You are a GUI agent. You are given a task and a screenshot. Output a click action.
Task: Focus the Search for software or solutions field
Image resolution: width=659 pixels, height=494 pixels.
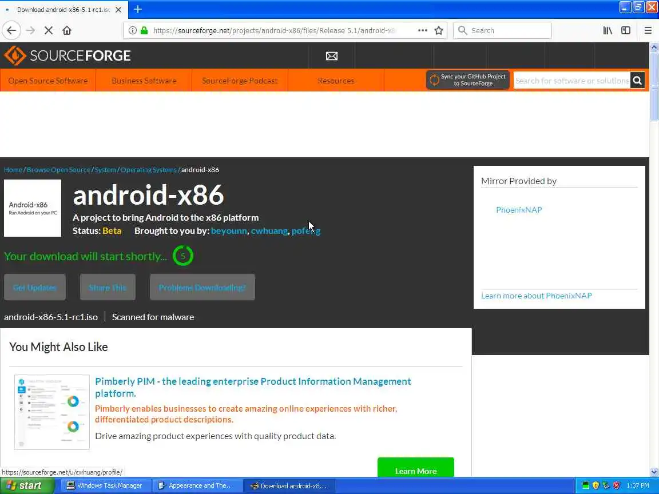pos(571,80)
